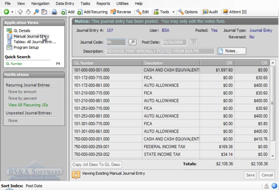The image size is (279, 190).
Task: Click the vertical scrollbar thumb
Action: pos(272,103)
